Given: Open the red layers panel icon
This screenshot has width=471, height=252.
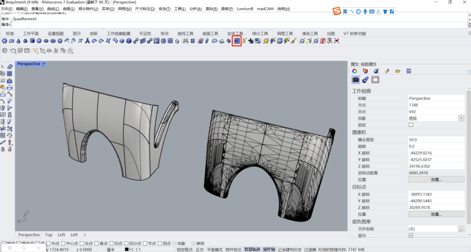Looking at the screenshot, I should (x=365, y=71).
